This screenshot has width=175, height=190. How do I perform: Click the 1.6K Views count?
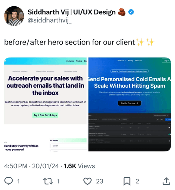pos(79,166)
